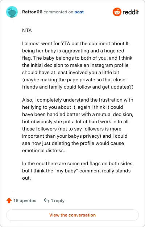Image resolution: width=145 pixels, height=227 pixels.
Task: Click the "emotional distress." line
Action: (43, 151)
